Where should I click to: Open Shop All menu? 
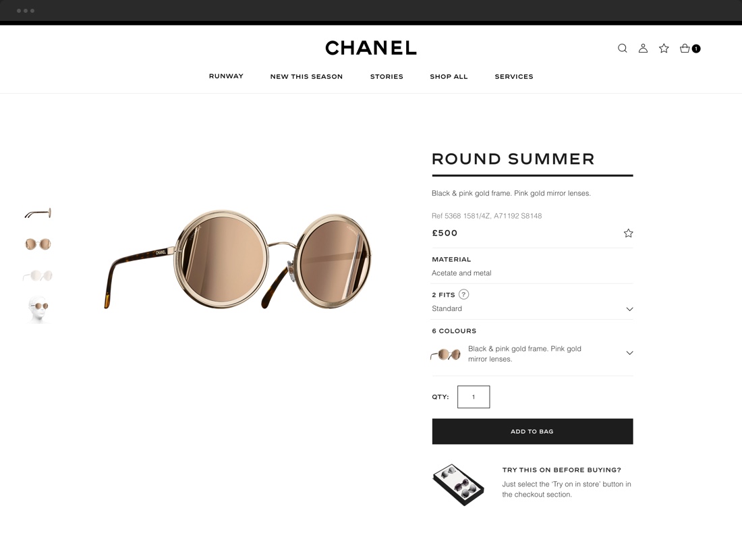click(x=449, y=77)
